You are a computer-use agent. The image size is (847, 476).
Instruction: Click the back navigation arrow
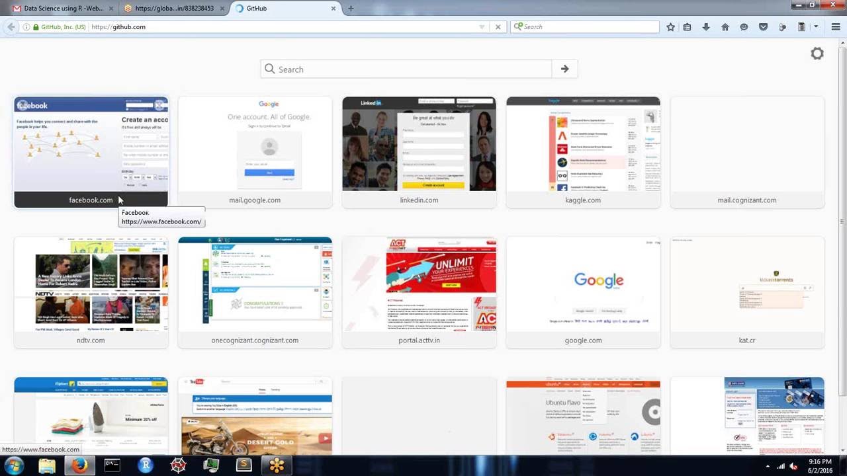click(x=11, y=27)
